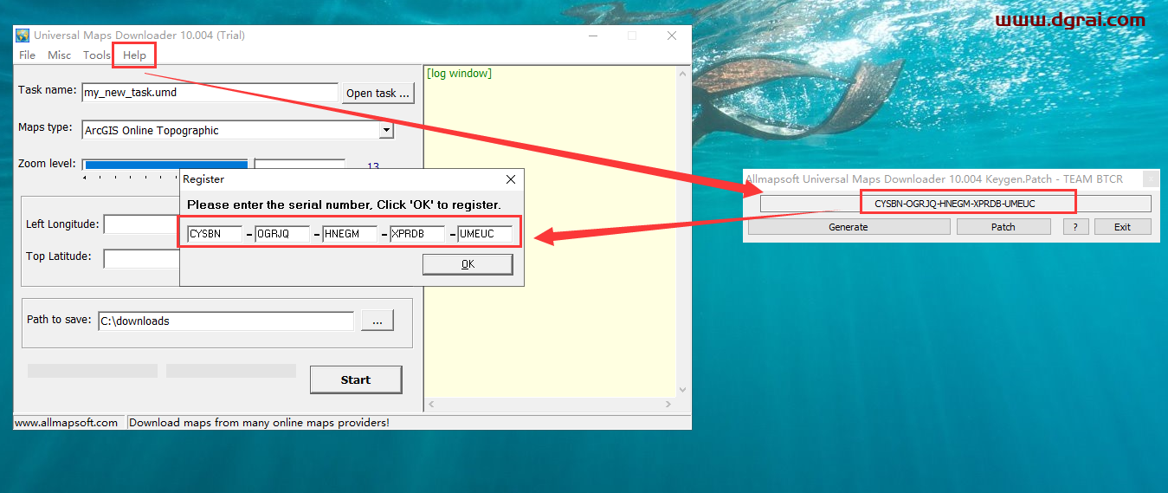This screenshot has height=493, width=1168.
Task: Click the Path to save field
Action: (225, 321)
